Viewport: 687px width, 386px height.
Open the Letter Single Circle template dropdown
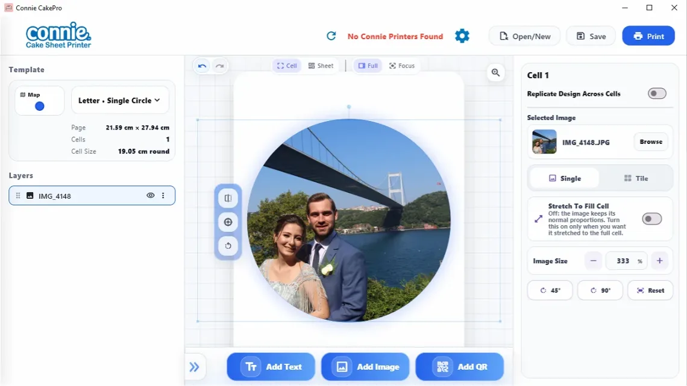(119, 101)
